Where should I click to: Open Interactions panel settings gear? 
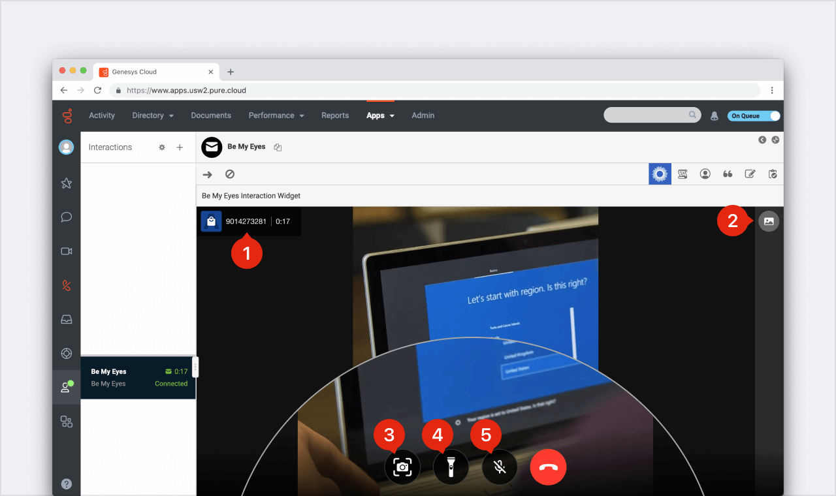(x=162, y=147)
